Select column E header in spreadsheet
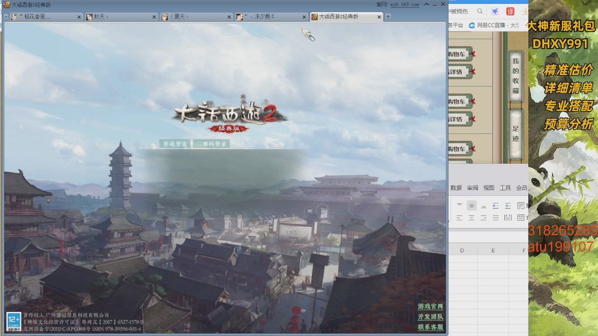 (493, 251)
